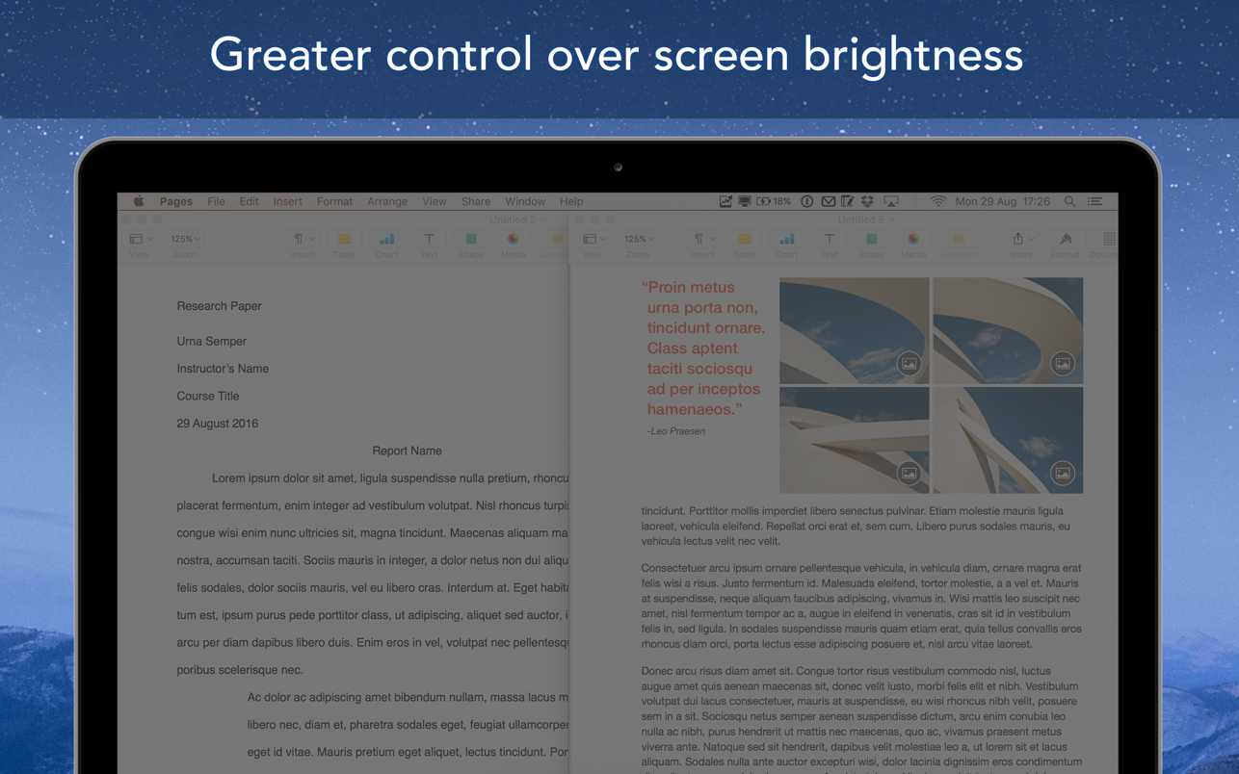Click the Report Name title text
This screenshot has width=1239, height=774.
tap(407, 451)
